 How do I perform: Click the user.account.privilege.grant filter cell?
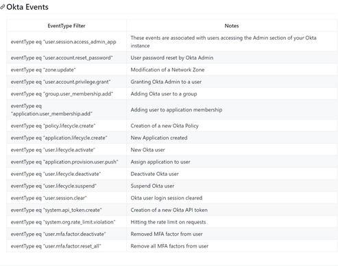coord(67,82)
